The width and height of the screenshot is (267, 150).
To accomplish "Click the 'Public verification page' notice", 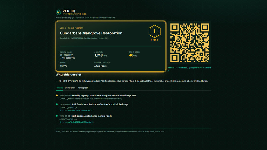I will (x=85, y=18).
